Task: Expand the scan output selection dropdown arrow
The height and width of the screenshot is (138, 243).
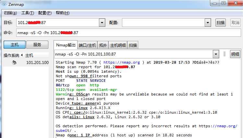Action: (x=216, y=54)
